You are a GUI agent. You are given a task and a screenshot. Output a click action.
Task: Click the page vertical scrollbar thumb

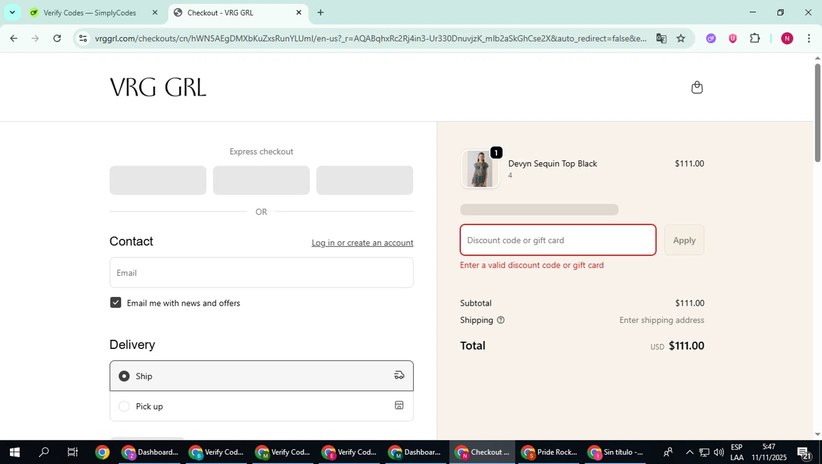click(x=817, y=112)
